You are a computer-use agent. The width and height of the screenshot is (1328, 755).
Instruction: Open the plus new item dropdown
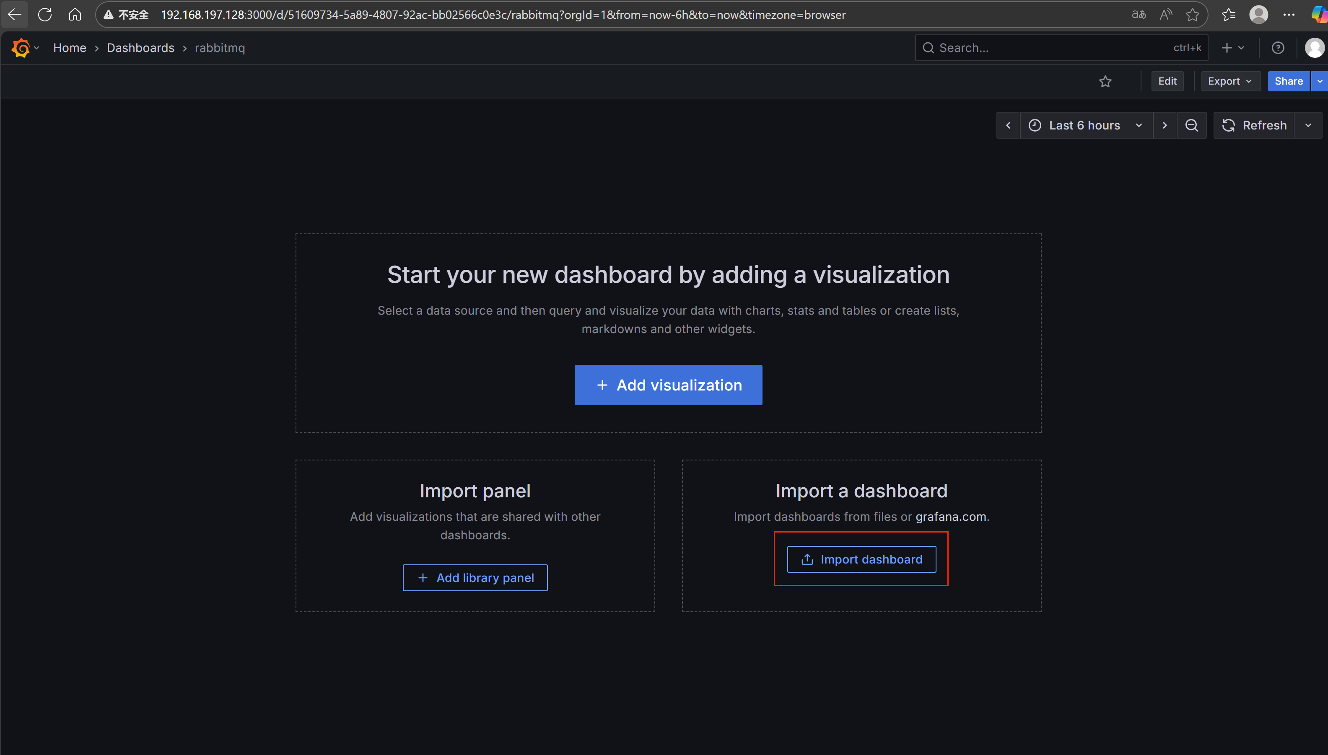(1232, 48)
